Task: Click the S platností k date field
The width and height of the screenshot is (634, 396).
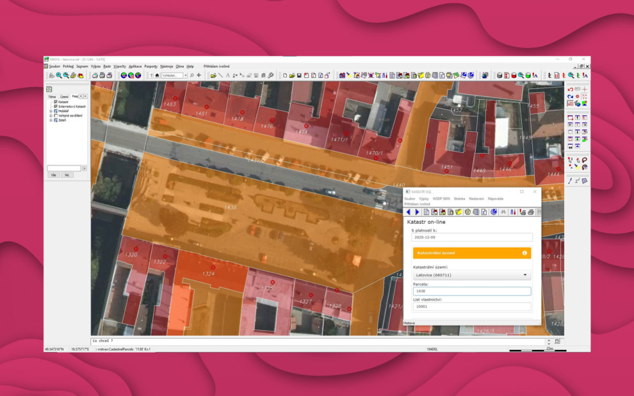Action: tap(471, 237)
